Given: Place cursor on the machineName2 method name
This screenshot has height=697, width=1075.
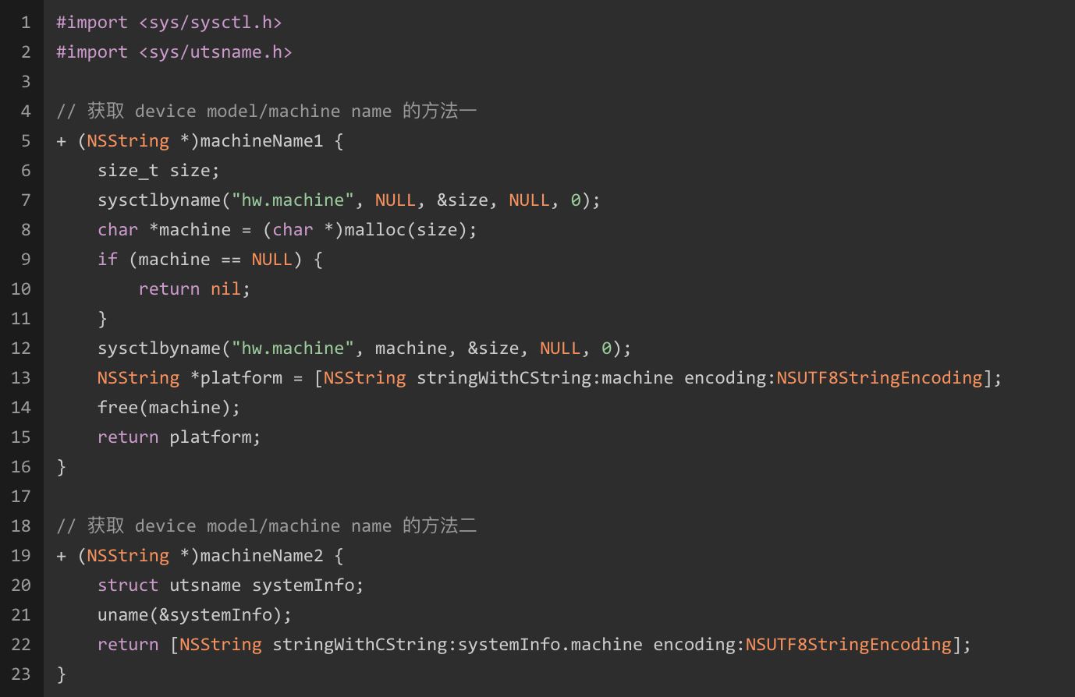Looking at the screenshot, I should point(261,556).
